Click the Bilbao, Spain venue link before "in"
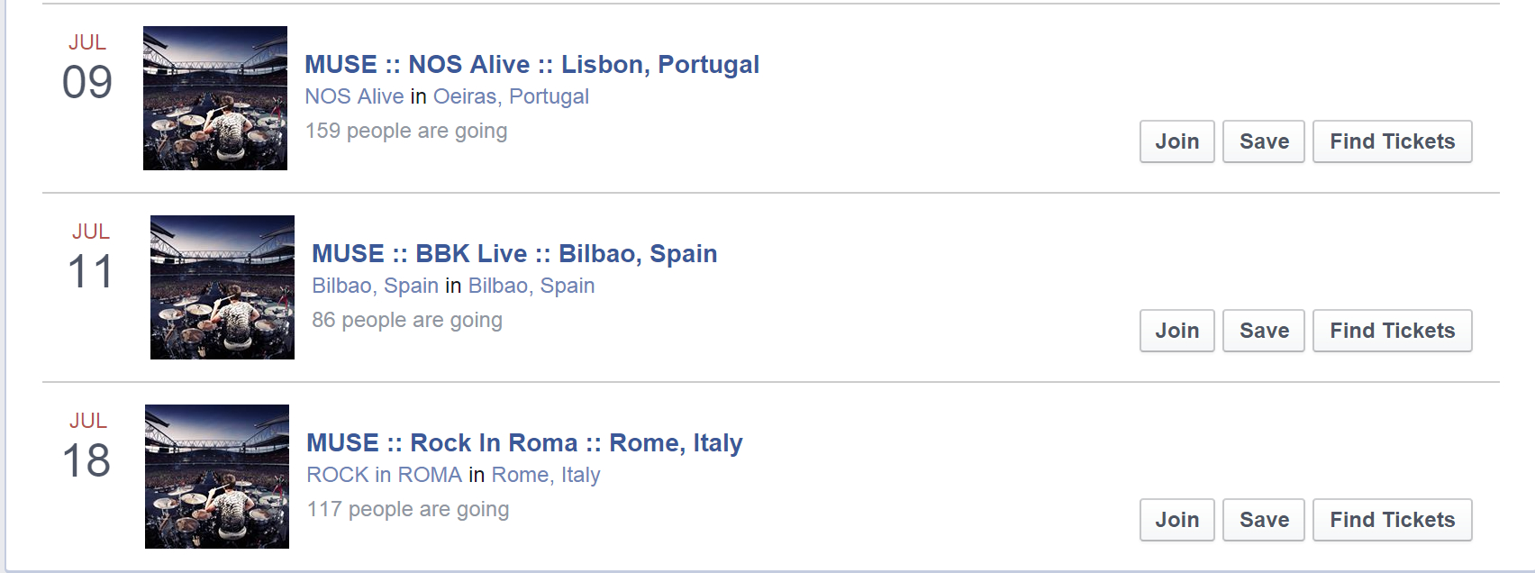The width and height of the screenshot is (1535, 573). [x=375, y=286]
